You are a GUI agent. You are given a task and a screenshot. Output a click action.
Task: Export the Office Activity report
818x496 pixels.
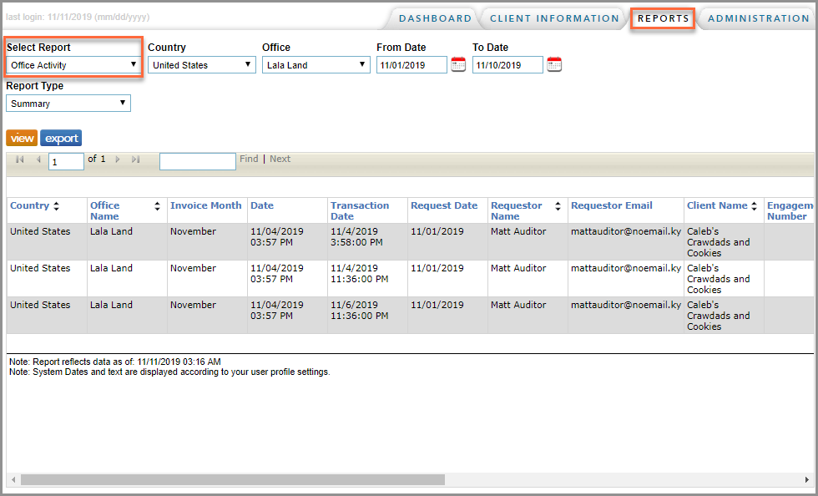[x=60, y=138]
